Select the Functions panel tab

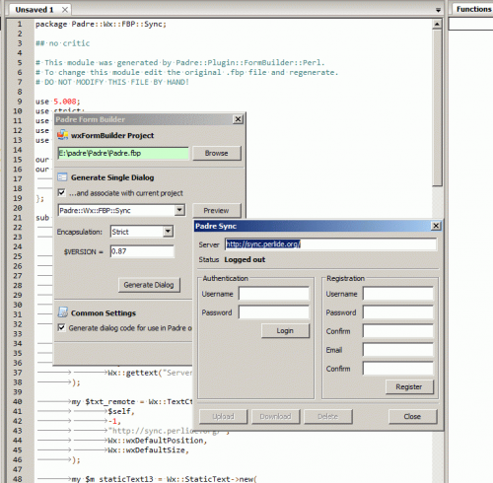[x=473, y=9]
